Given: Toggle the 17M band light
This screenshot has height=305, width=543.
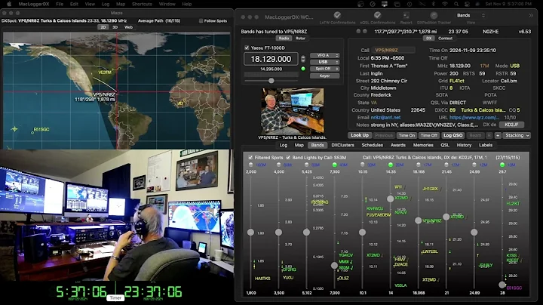Looking at the screenshot, I should point(419,165).
